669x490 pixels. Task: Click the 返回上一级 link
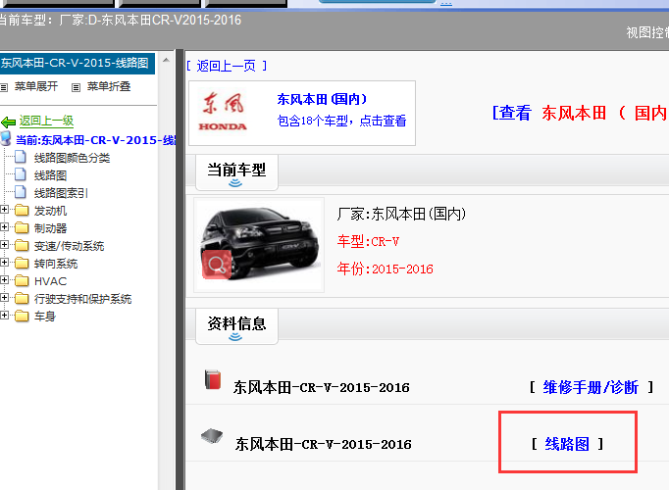coord(46,121)
